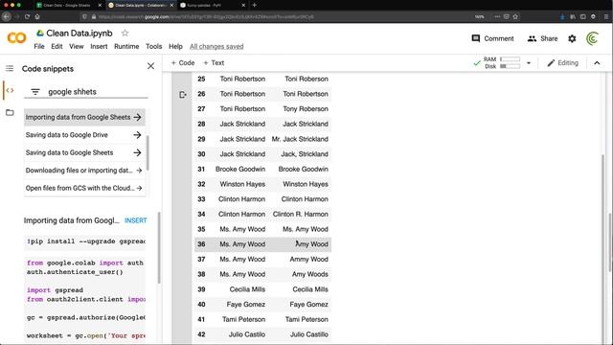Open the Insert menu

tap(99, 46)
